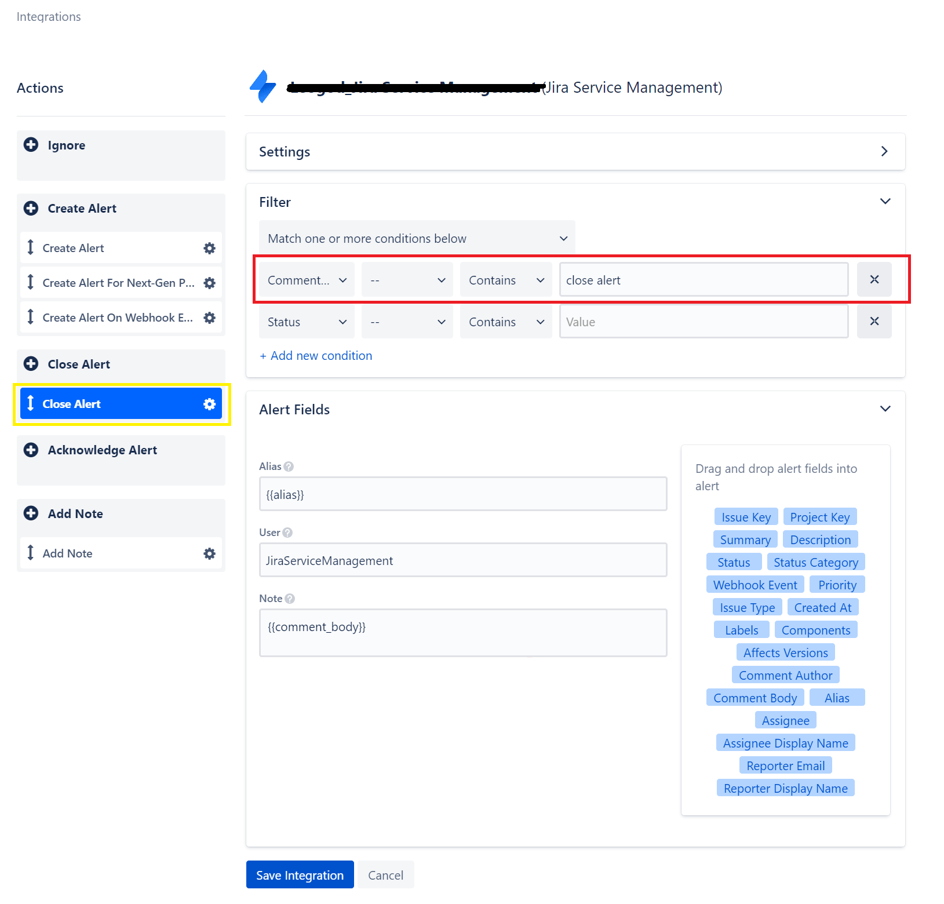Open gear settings for Create Alert On Webhook
This screenshot has height=904, width=944.
(x=210, y=318)
